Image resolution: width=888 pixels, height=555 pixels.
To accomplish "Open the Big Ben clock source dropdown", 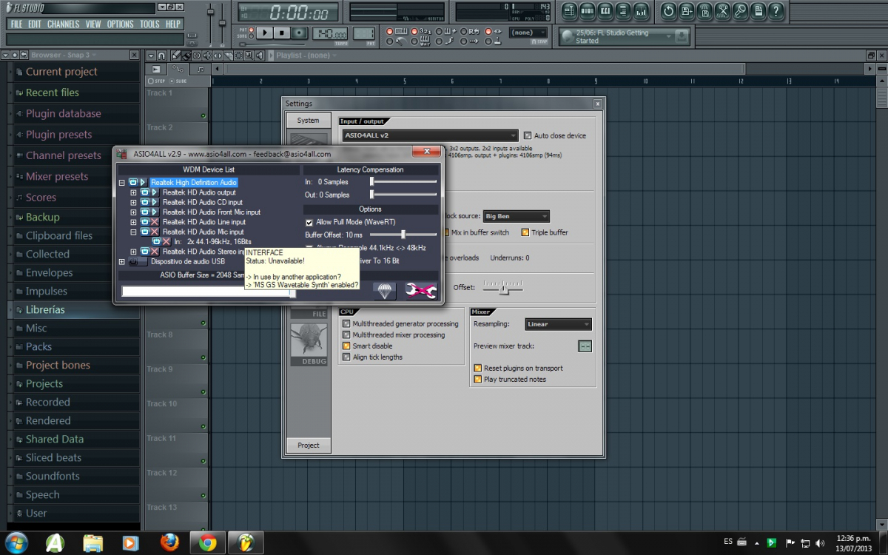I will (516, 216).
